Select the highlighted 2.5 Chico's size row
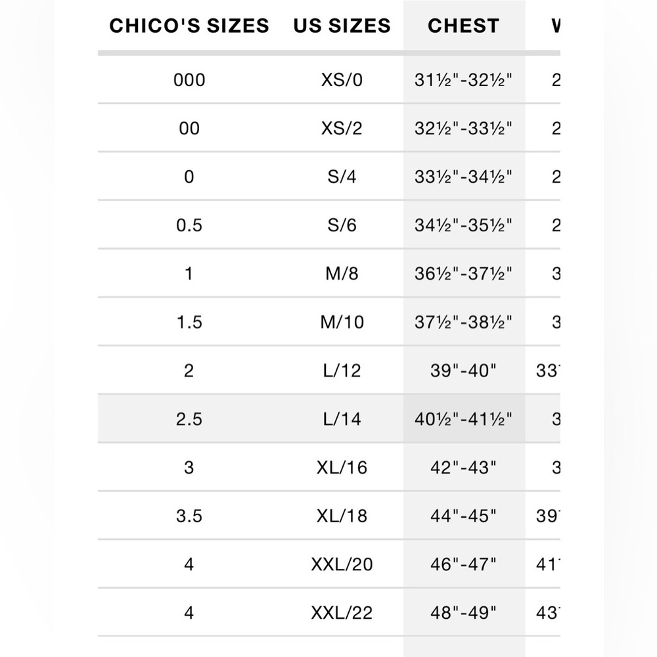This screenshot has height=657, width=657. (329, 419)
